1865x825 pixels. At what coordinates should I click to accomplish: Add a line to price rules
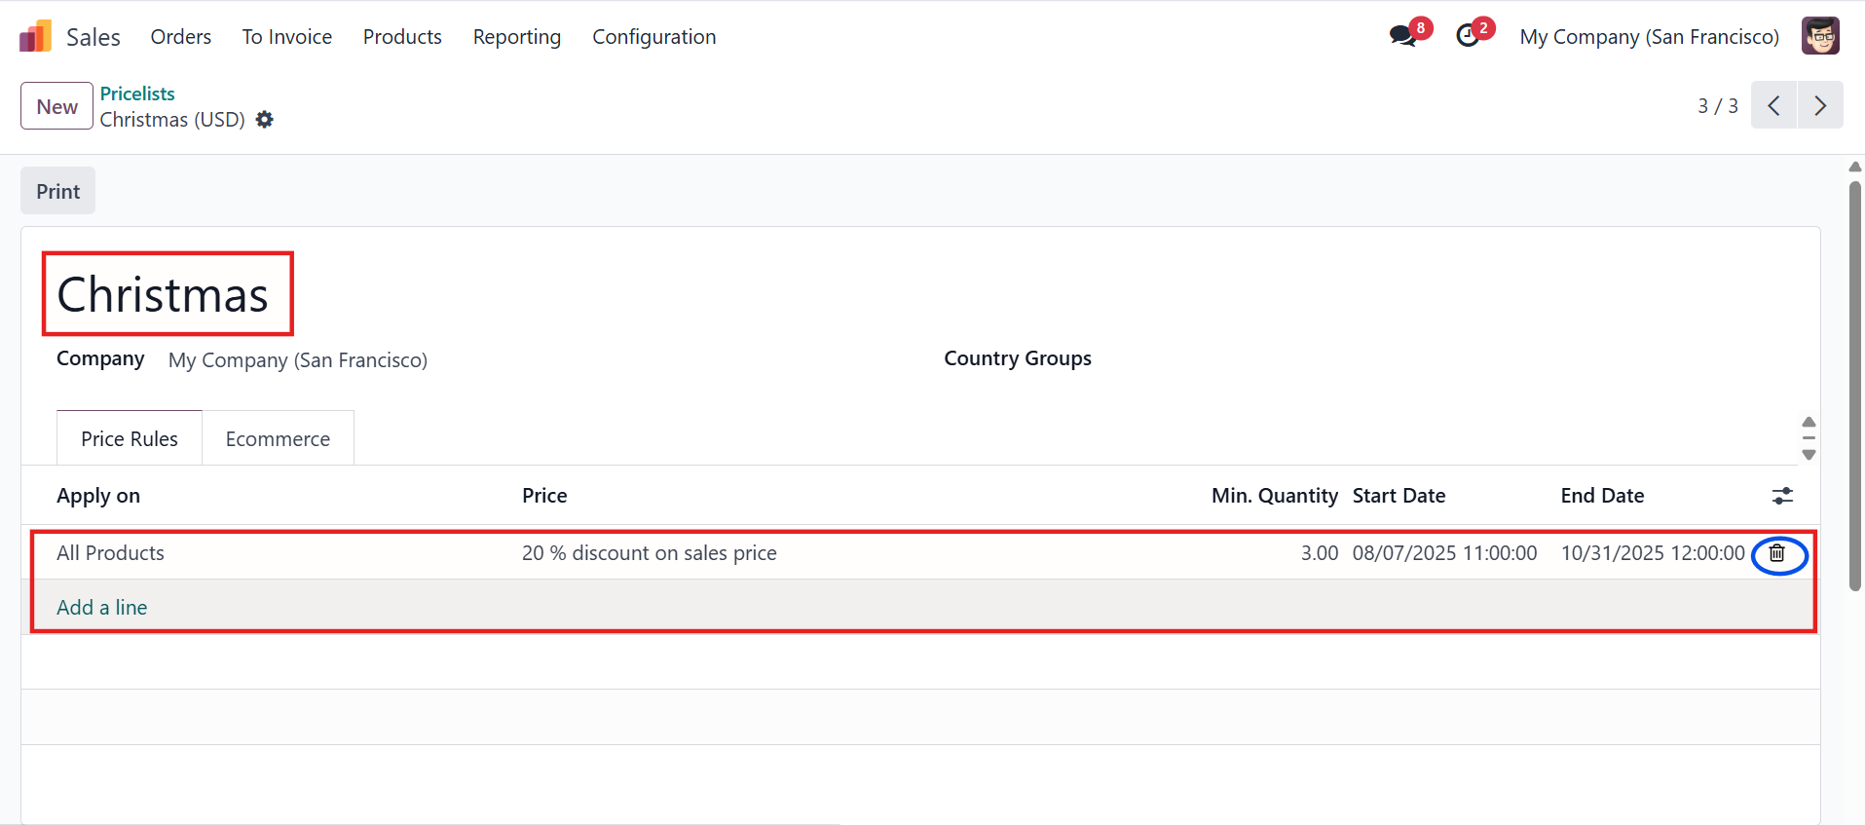pyautogui.click(x=102, y=608)
